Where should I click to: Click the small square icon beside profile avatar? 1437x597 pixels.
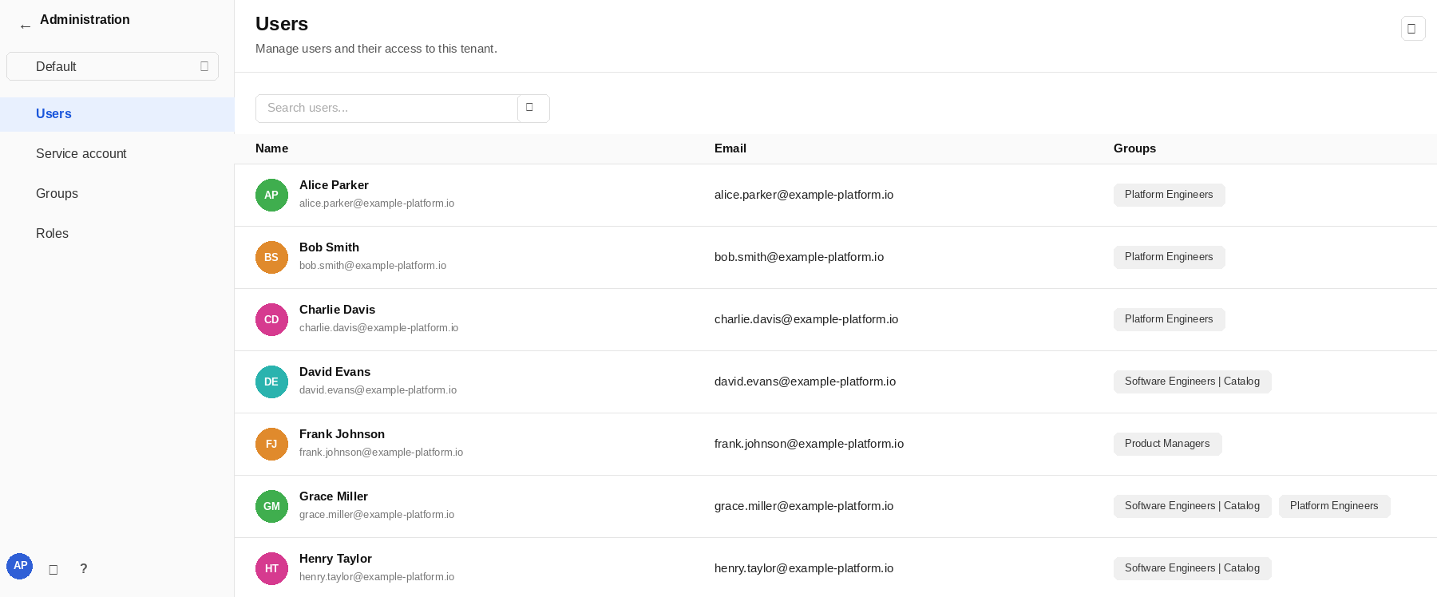pos(53,569)
